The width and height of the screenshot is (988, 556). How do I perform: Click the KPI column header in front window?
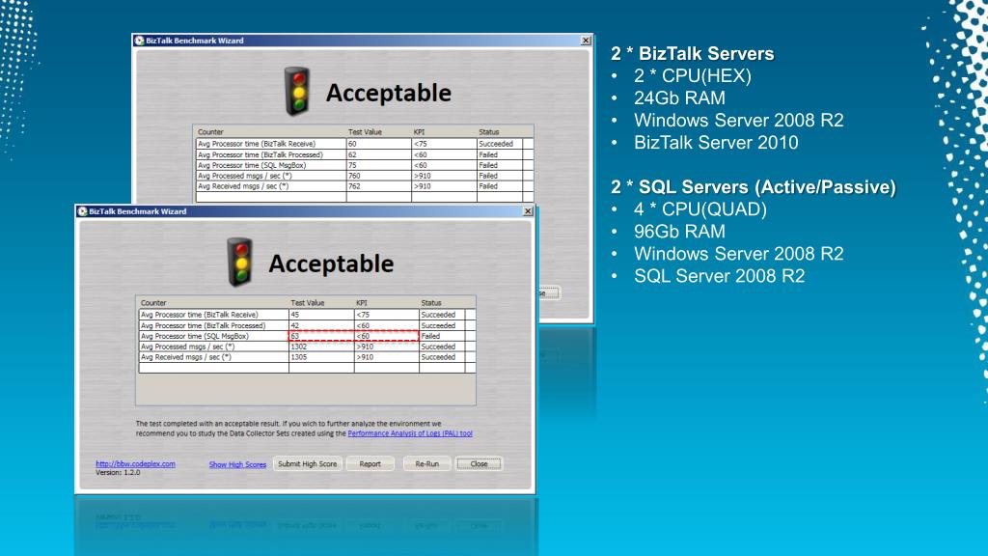(x=362, y=303)
